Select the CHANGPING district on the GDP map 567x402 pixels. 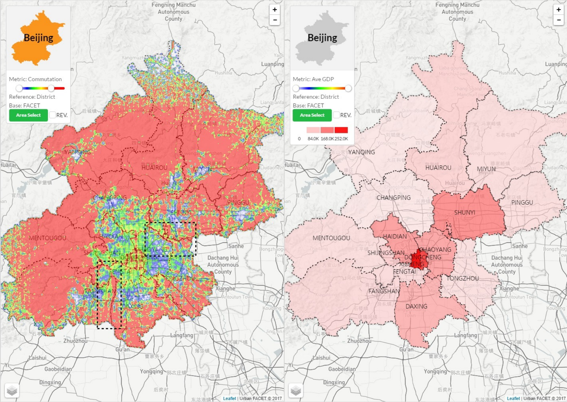click(x=394, y=197)
